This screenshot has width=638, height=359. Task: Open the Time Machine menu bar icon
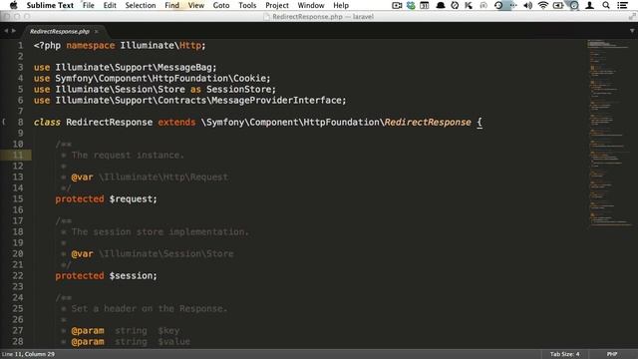498,5
